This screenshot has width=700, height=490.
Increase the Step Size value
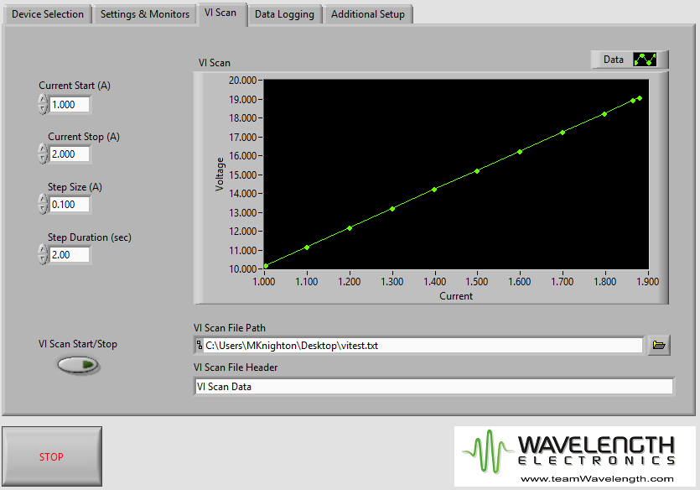43,200
